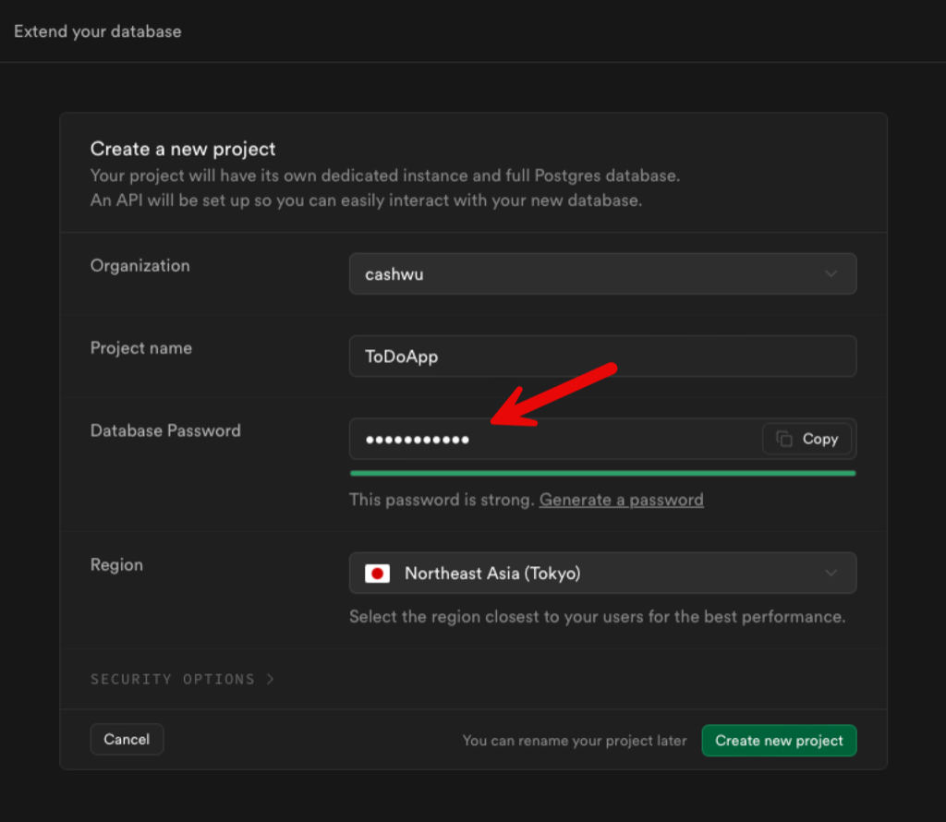Image resolution: width=946 pixels, height=822 pixels.
Task: Click the Generate a password link
Action: tap(621, 500)
